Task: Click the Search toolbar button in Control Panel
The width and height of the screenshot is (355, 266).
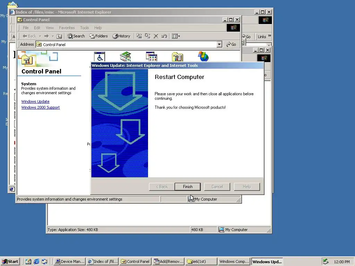Action: pos(76,36)
